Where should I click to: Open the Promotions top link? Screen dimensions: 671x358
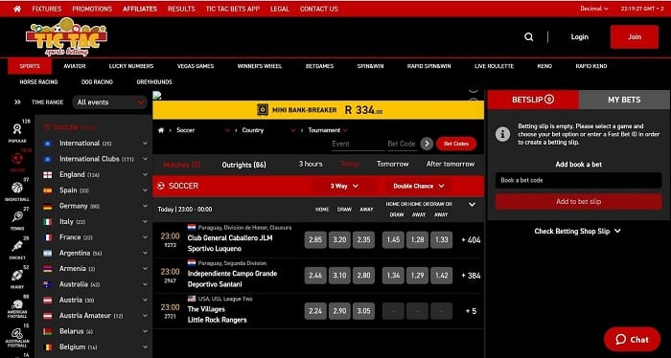point(92,9)
